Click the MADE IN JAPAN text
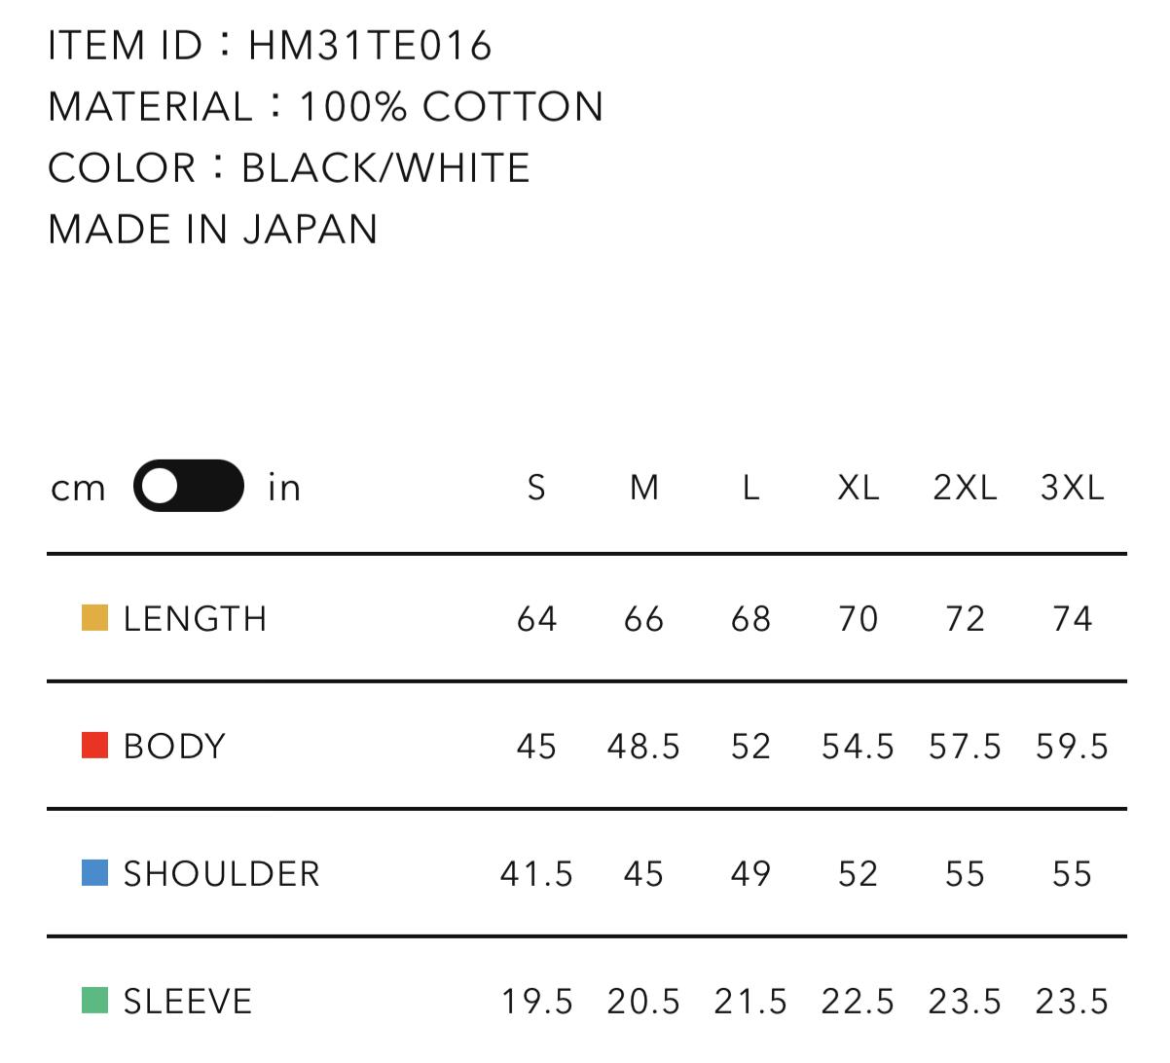The height and width of the screenshot is (1063, 1170). point(212,230)
